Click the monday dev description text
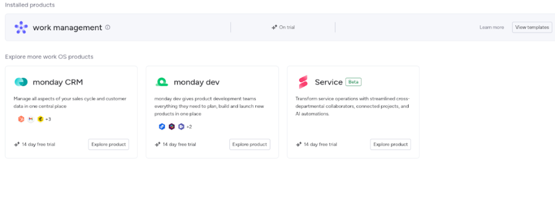 click(x=209, y=106)
